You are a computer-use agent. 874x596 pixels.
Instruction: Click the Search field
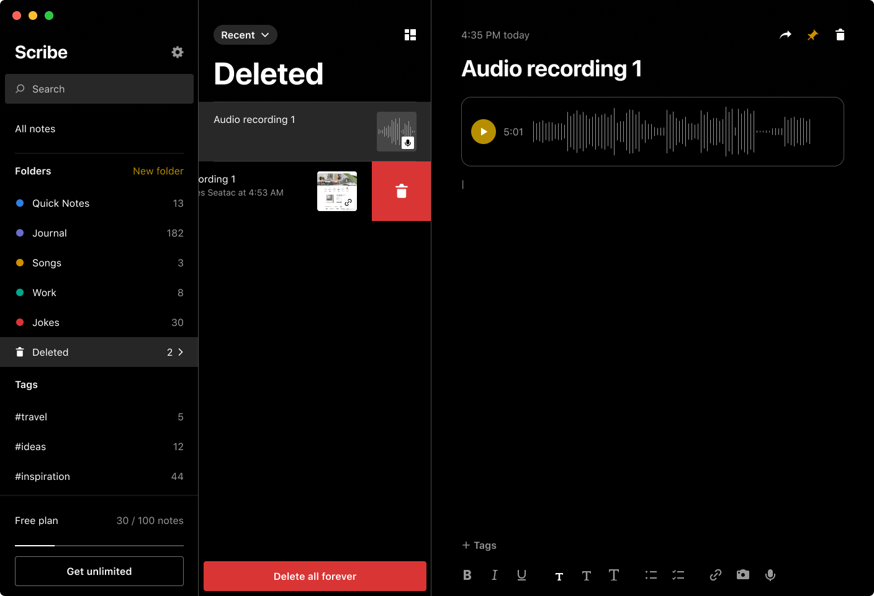(x=99, y=89)
